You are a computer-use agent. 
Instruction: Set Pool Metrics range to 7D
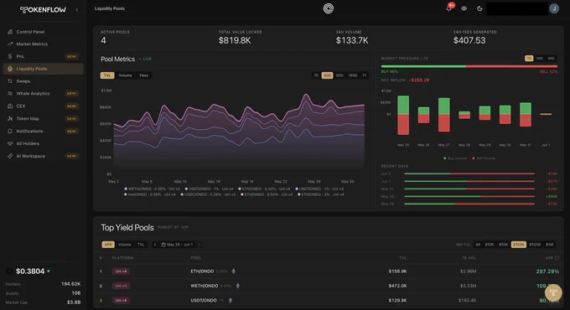[x=316, y=75]
